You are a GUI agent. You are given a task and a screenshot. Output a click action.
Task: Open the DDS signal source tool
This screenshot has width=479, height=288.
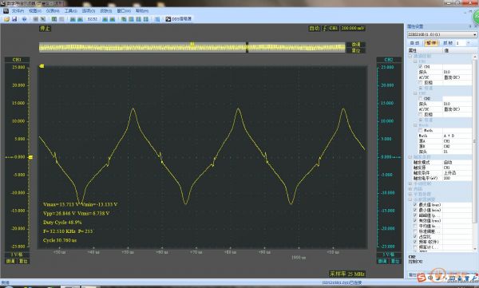pyautogui.click(x=178, y=19)
